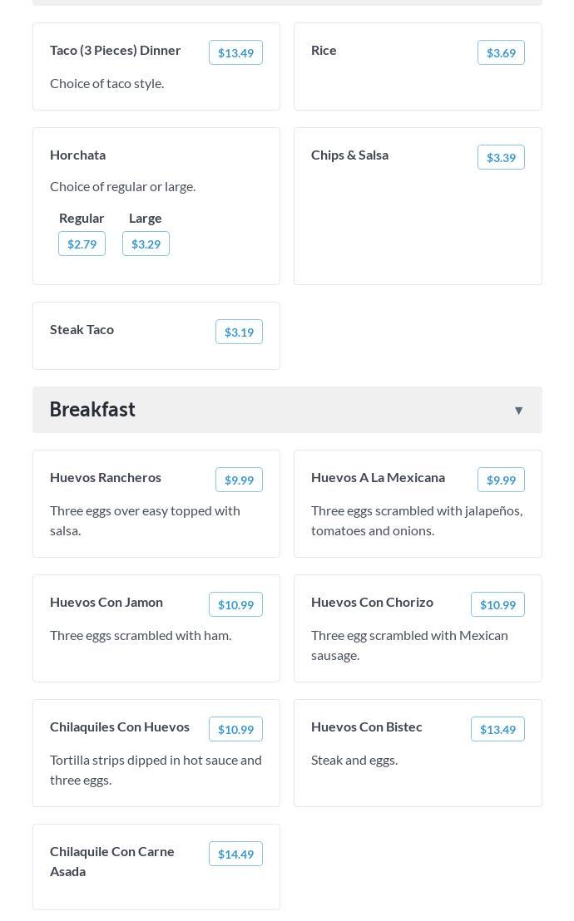
Task: Select the Rice $3.69 price button
Action: coord(501,53)
